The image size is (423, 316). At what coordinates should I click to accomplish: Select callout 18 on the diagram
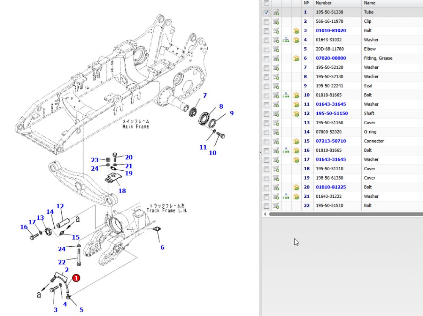click(122, 191)
